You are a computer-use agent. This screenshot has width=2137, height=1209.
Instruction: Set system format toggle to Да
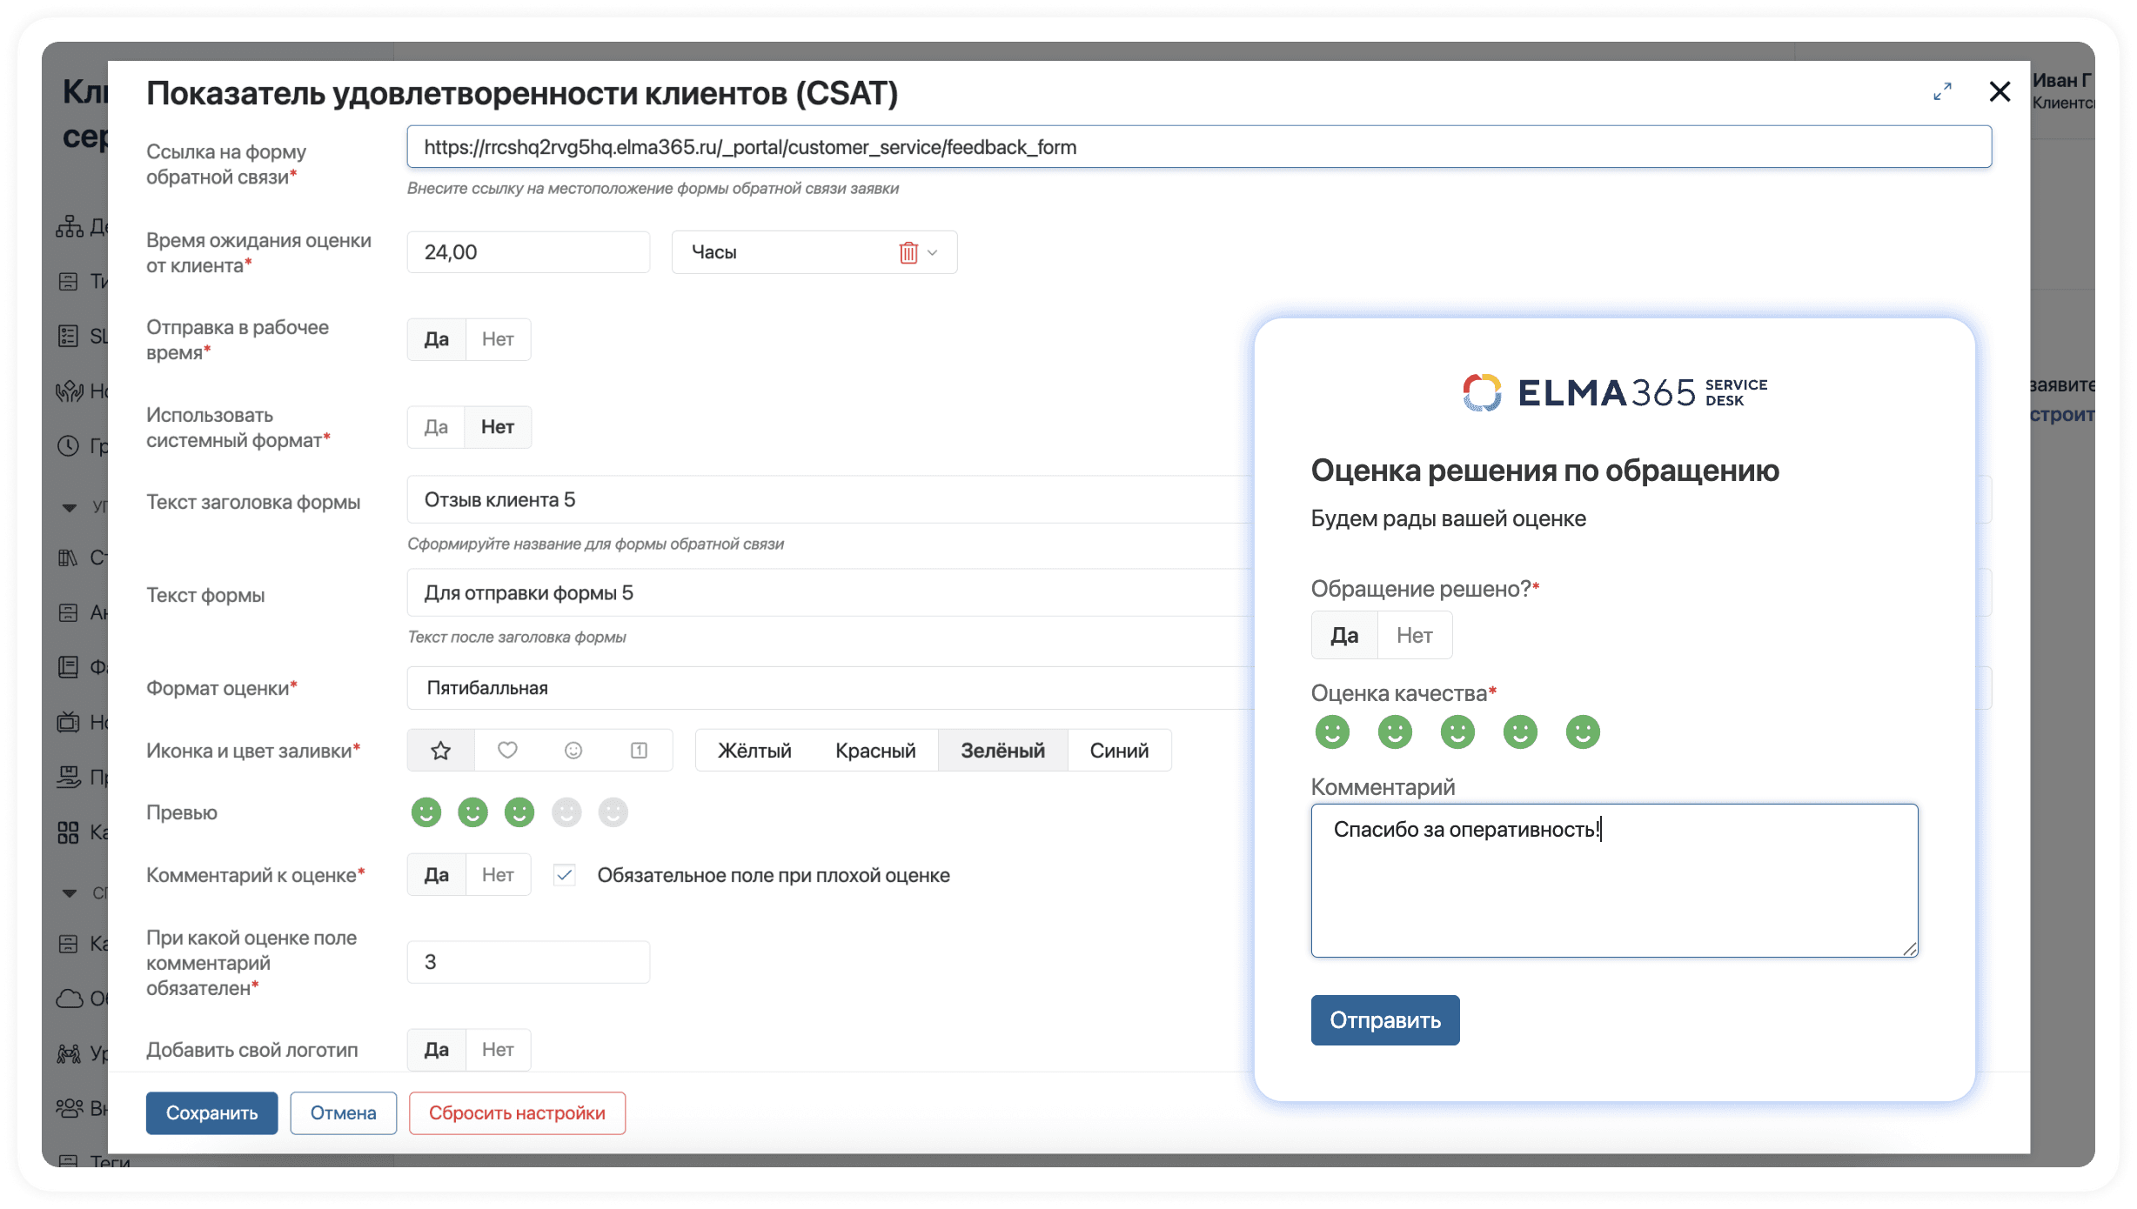click(436, 427)
